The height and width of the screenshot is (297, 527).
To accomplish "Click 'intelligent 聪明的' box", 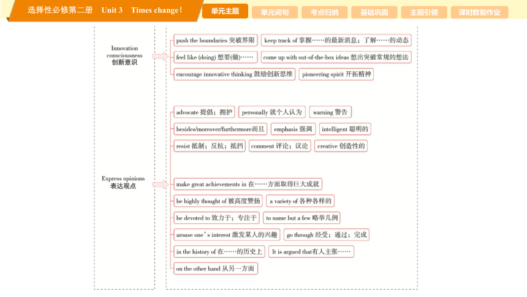I will coord(345,129).
